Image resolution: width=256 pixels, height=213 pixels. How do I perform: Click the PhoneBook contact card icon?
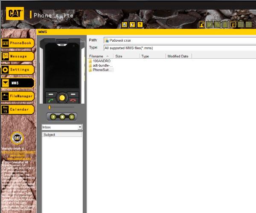pyautogui.click(x=5, y=43)
